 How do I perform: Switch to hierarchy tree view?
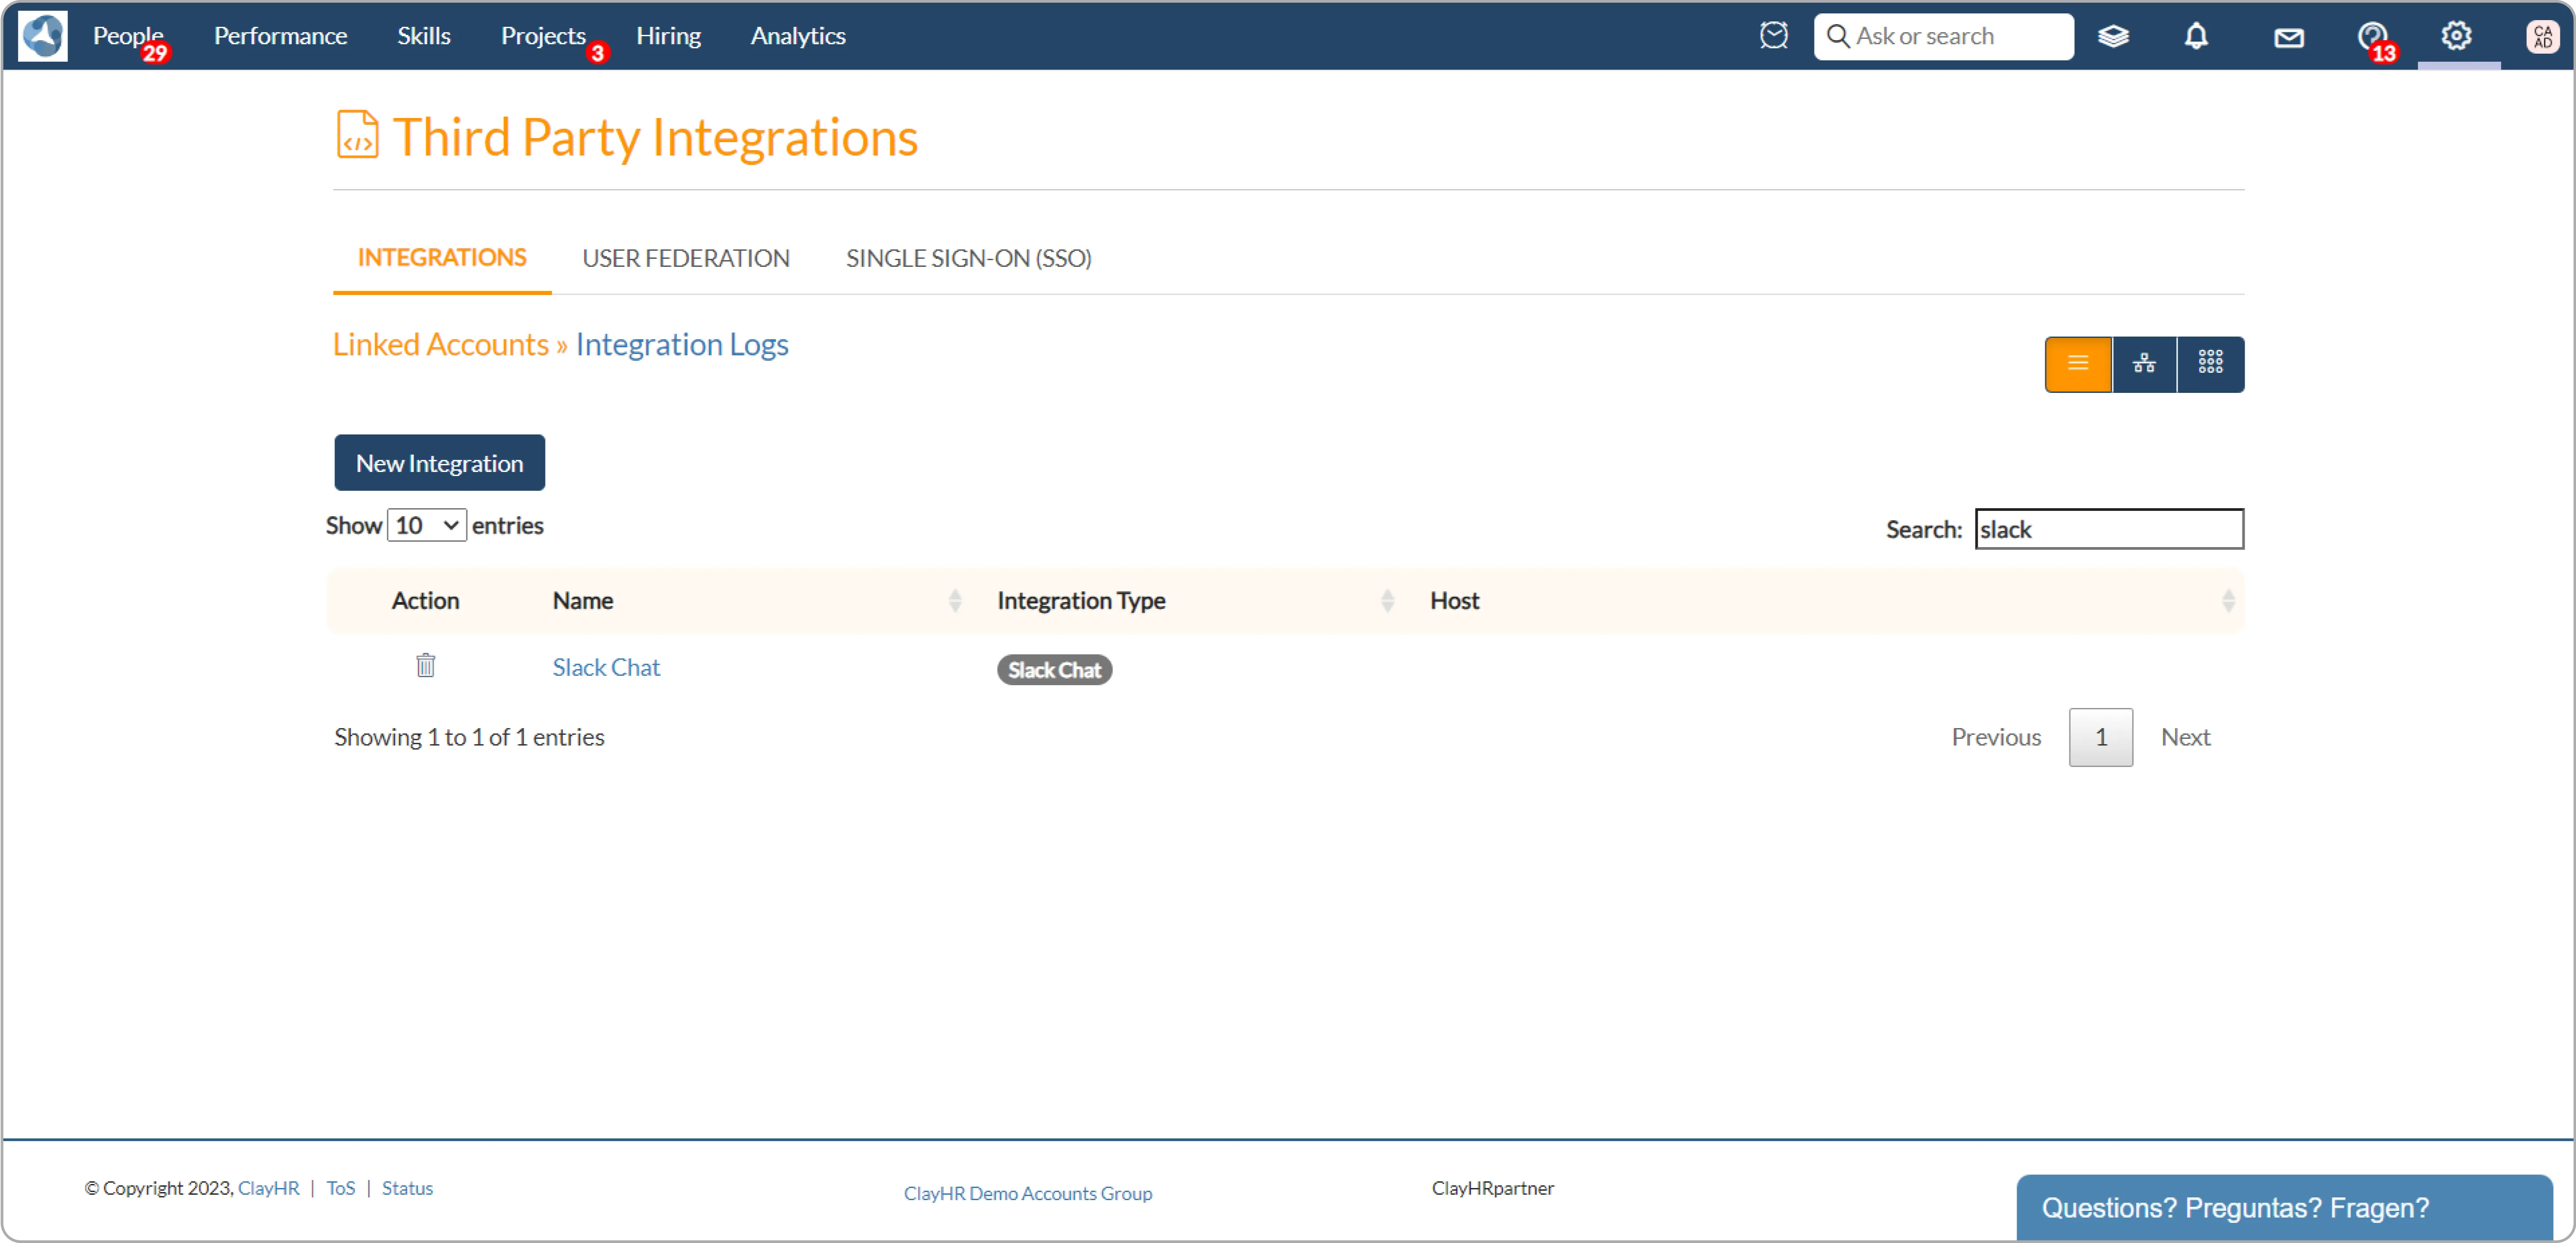click(2143, 364)
